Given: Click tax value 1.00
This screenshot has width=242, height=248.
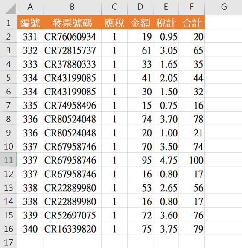Looking at the screenshot, I should coord(166,132).
